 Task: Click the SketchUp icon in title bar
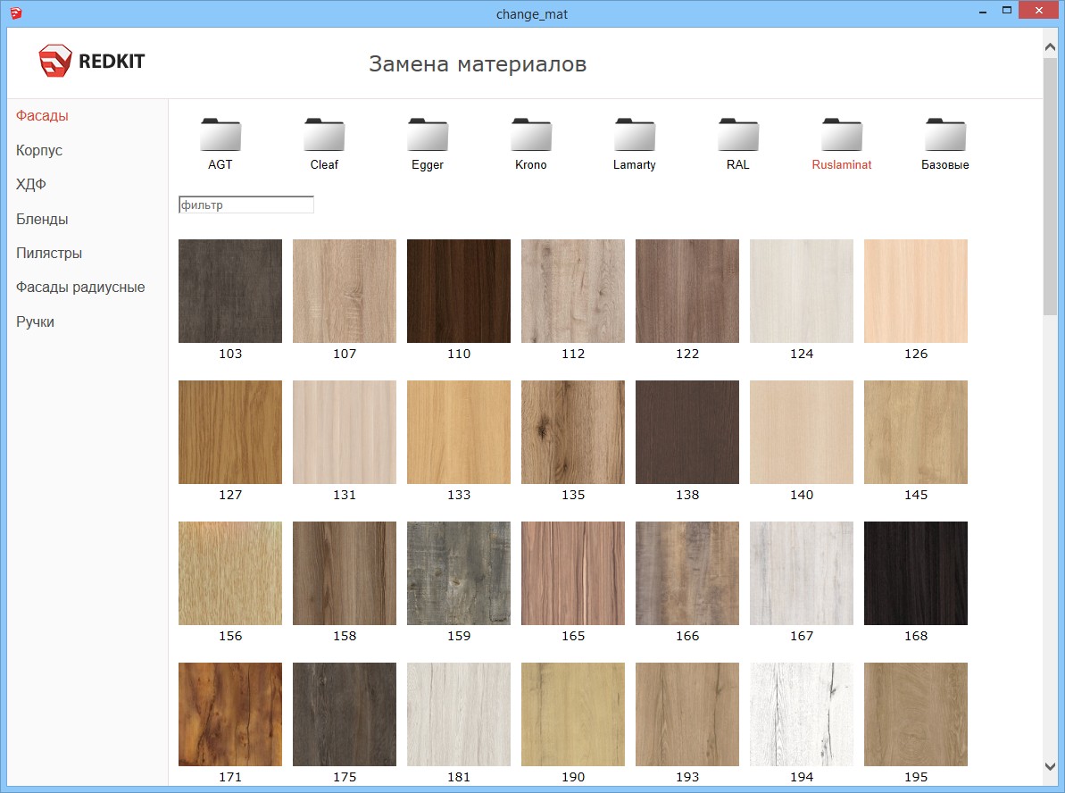point(15,13)
